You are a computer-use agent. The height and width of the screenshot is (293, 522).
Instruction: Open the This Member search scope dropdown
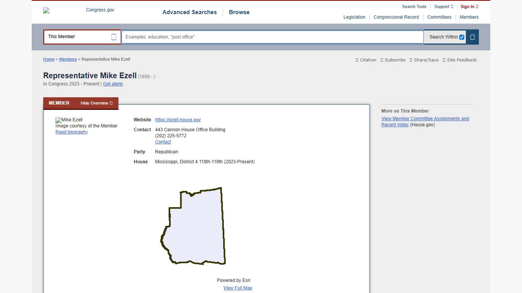pyautogui.click(x=82, y=37)
